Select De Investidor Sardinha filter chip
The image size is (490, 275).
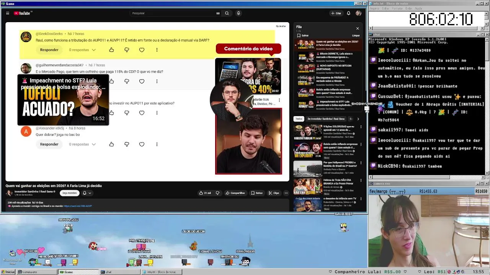[326, 119]
